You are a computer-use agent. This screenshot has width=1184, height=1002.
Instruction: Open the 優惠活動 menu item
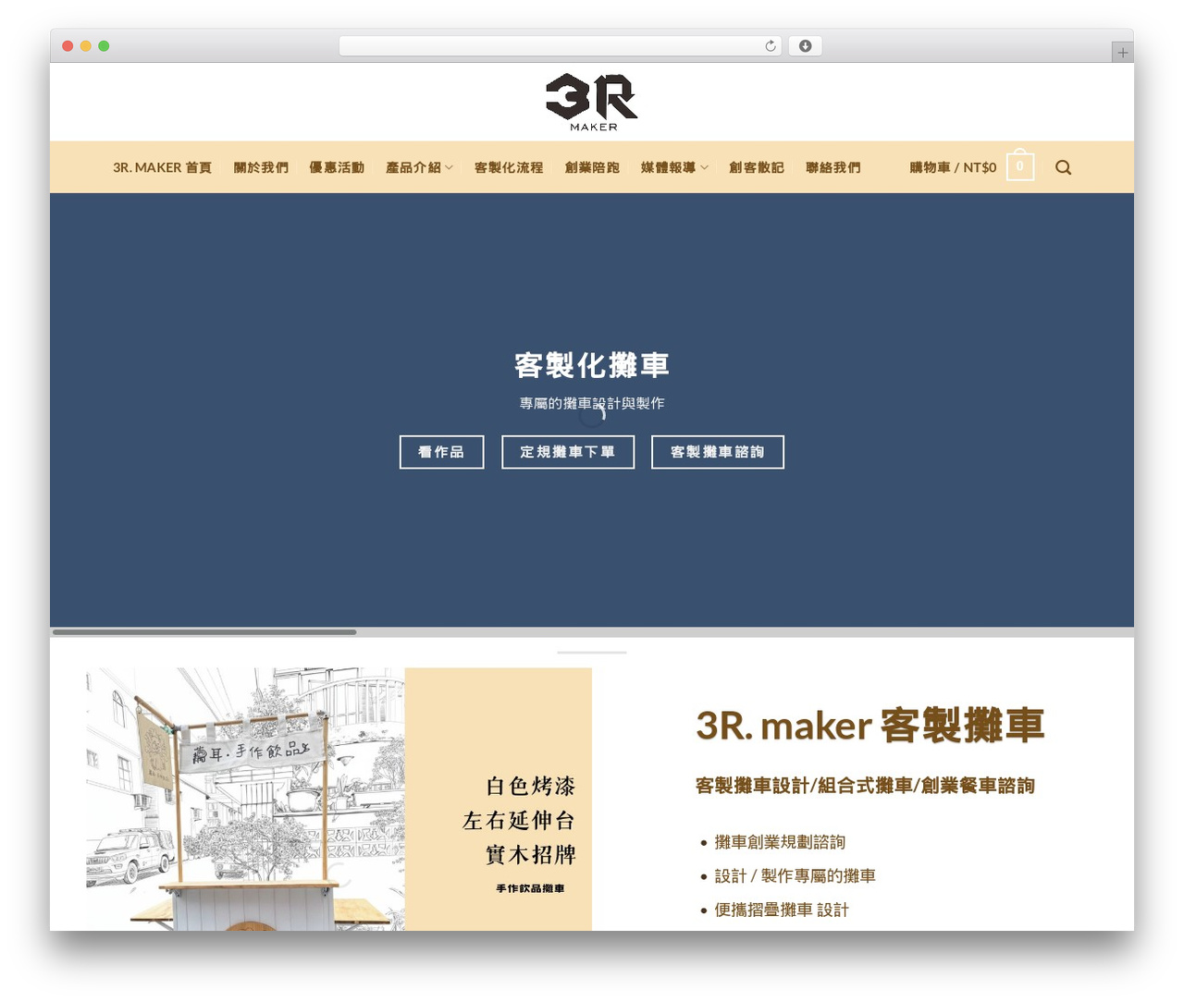click(x=337, y=167)
